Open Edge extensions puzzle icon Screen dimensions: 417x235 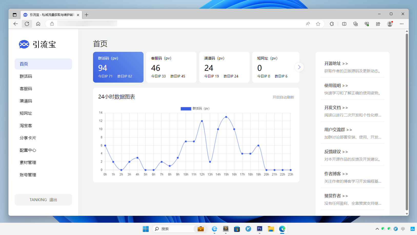point(332,24)
